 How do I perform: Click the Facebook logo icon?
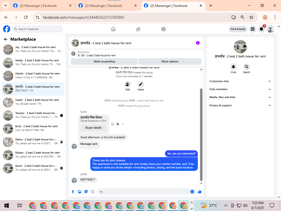[x=7, y=29]
